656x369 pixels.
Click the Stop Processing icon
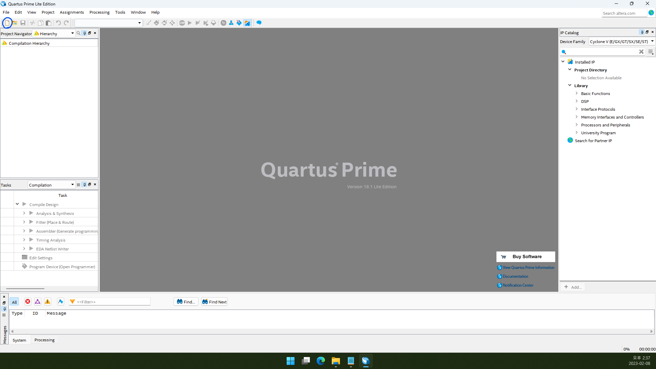click(182, 23)
